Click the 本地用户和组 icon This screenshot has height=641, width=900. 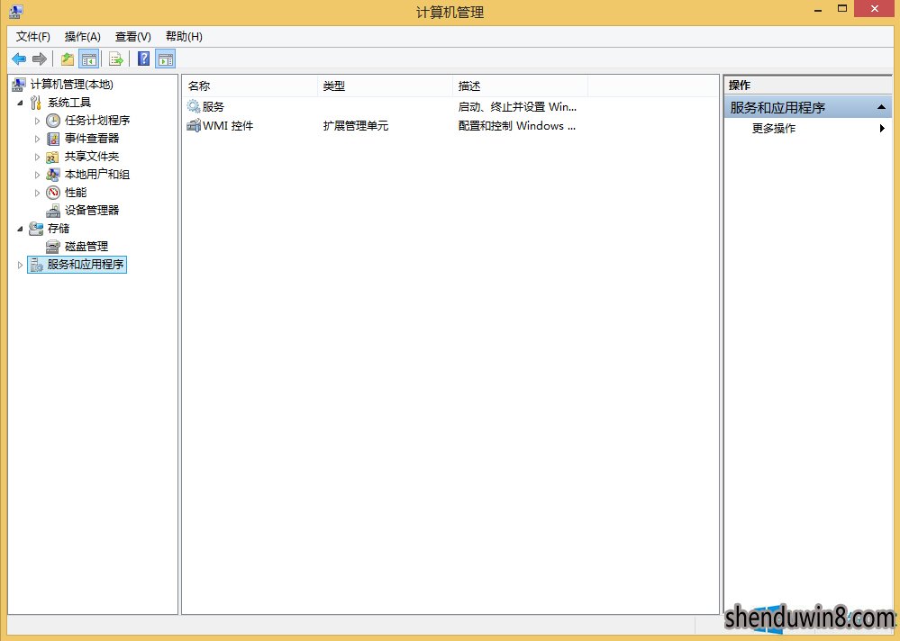pos(53,175)
